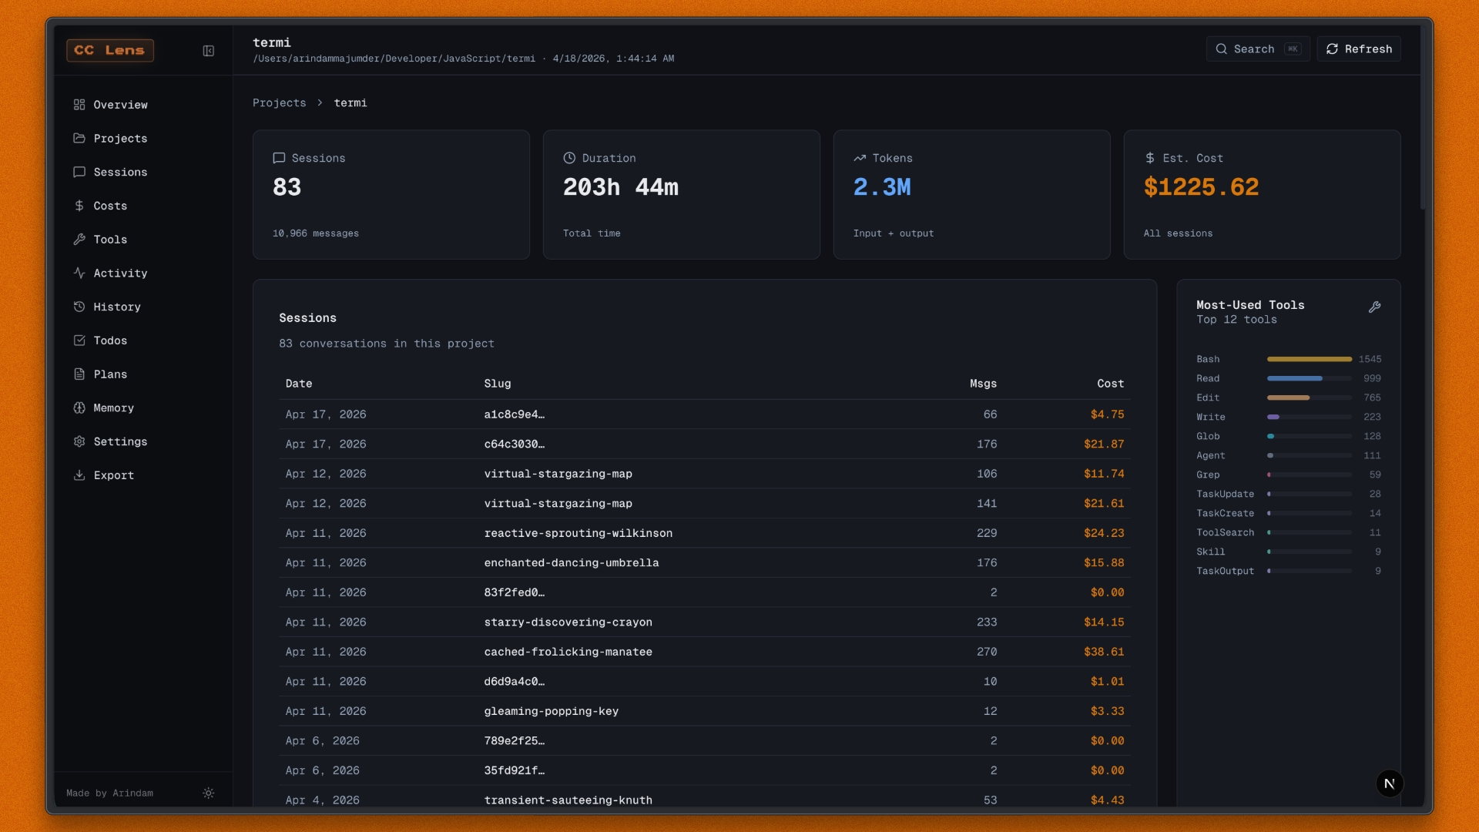Image resolution: width=1479 pixels, height=832 pixels.
Task: Open the Search field
Action: (x=1257, y=49)
